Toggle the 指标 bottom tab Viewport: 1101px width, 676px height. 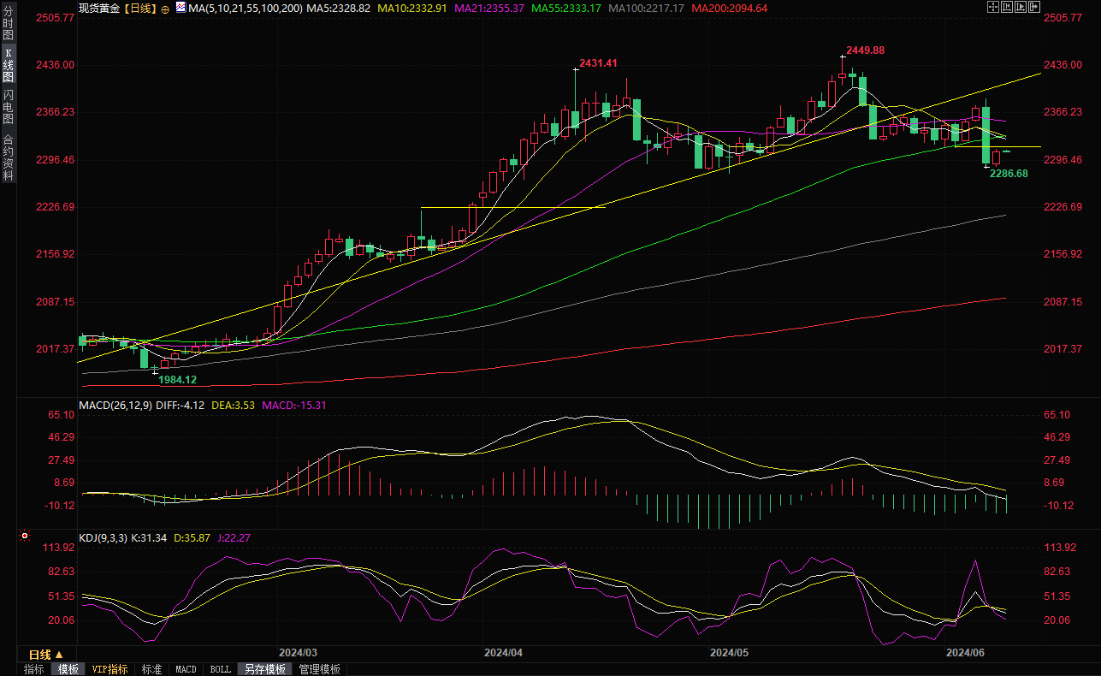coord(34,669)
